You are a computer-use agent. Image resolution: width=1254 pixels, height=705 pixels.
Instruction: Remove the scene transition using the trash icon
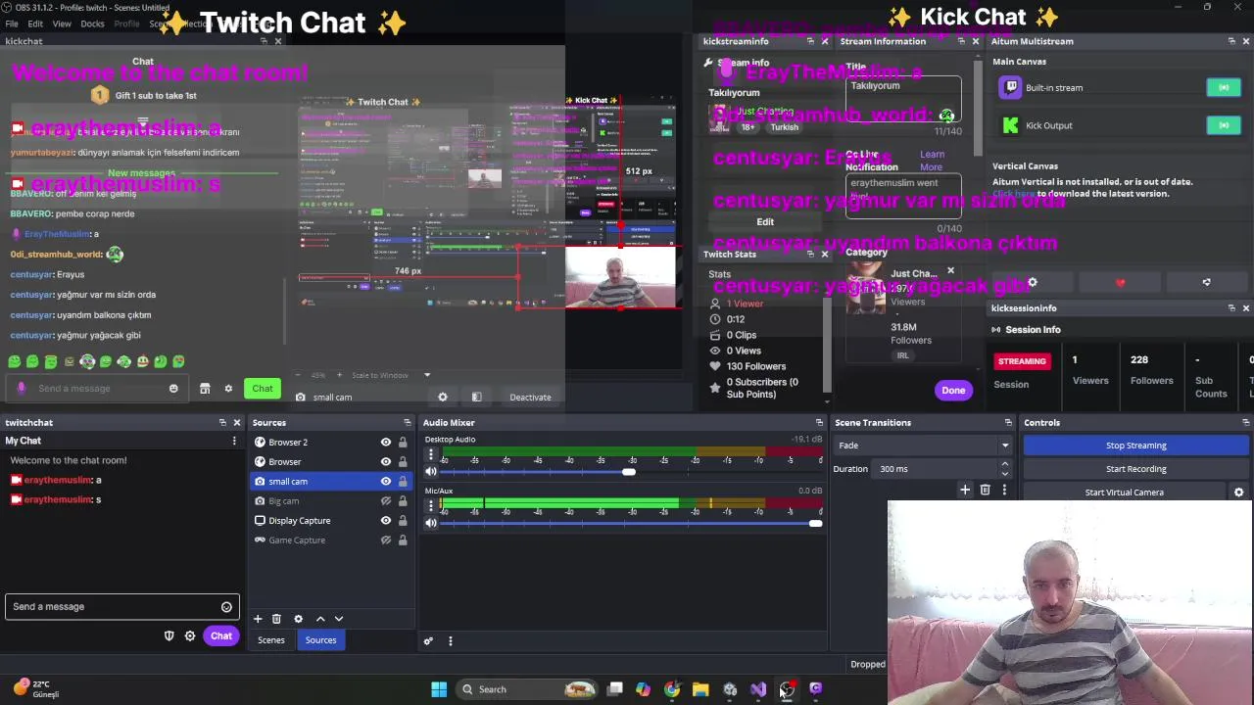[986, 490]
